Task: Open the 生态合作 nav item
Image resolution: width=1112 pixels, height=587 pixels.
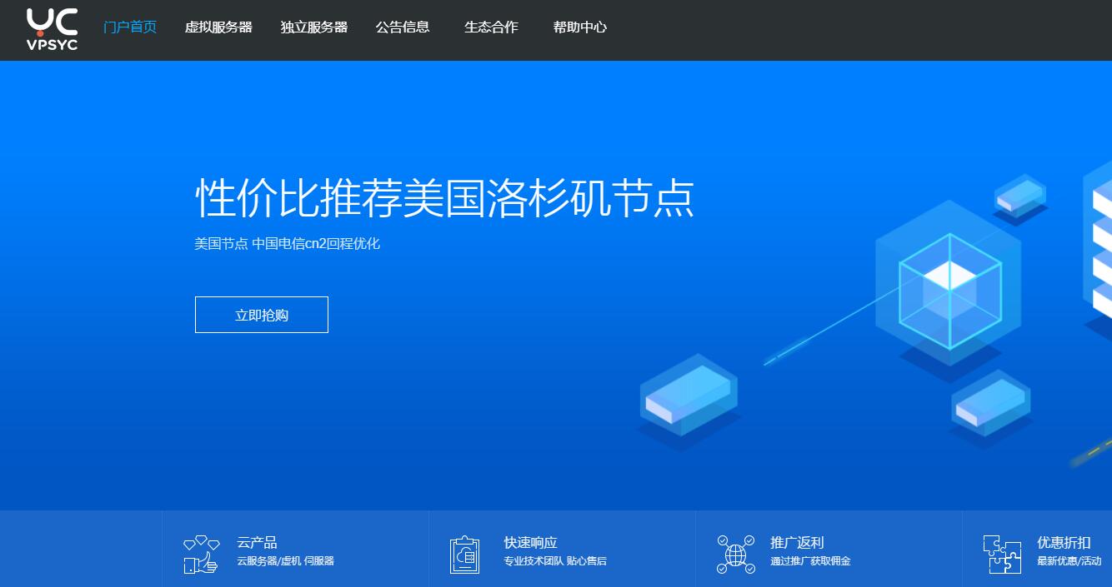Action: coord(491,27)
